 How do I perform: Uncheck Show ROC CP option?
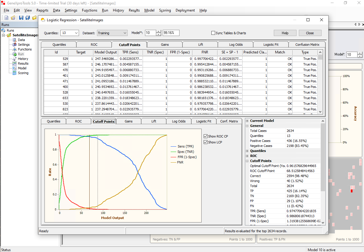(x=206, y=136)
